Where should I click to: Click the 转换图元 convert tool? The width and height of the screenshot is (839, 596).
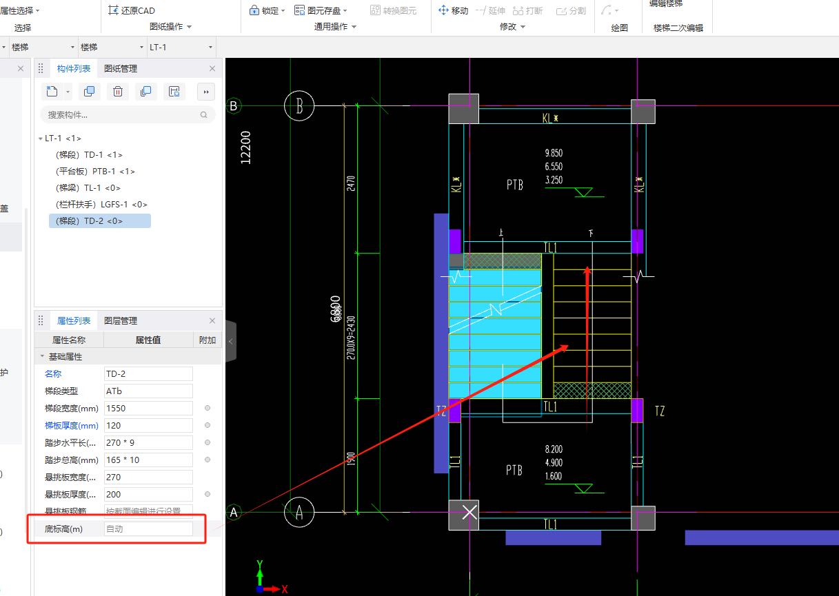click(x=393, y=10)
